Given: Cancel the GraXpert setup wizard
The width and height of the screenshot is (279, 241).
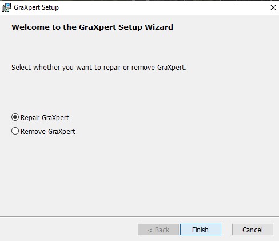Looking at the screenshot, I should 253,230.
